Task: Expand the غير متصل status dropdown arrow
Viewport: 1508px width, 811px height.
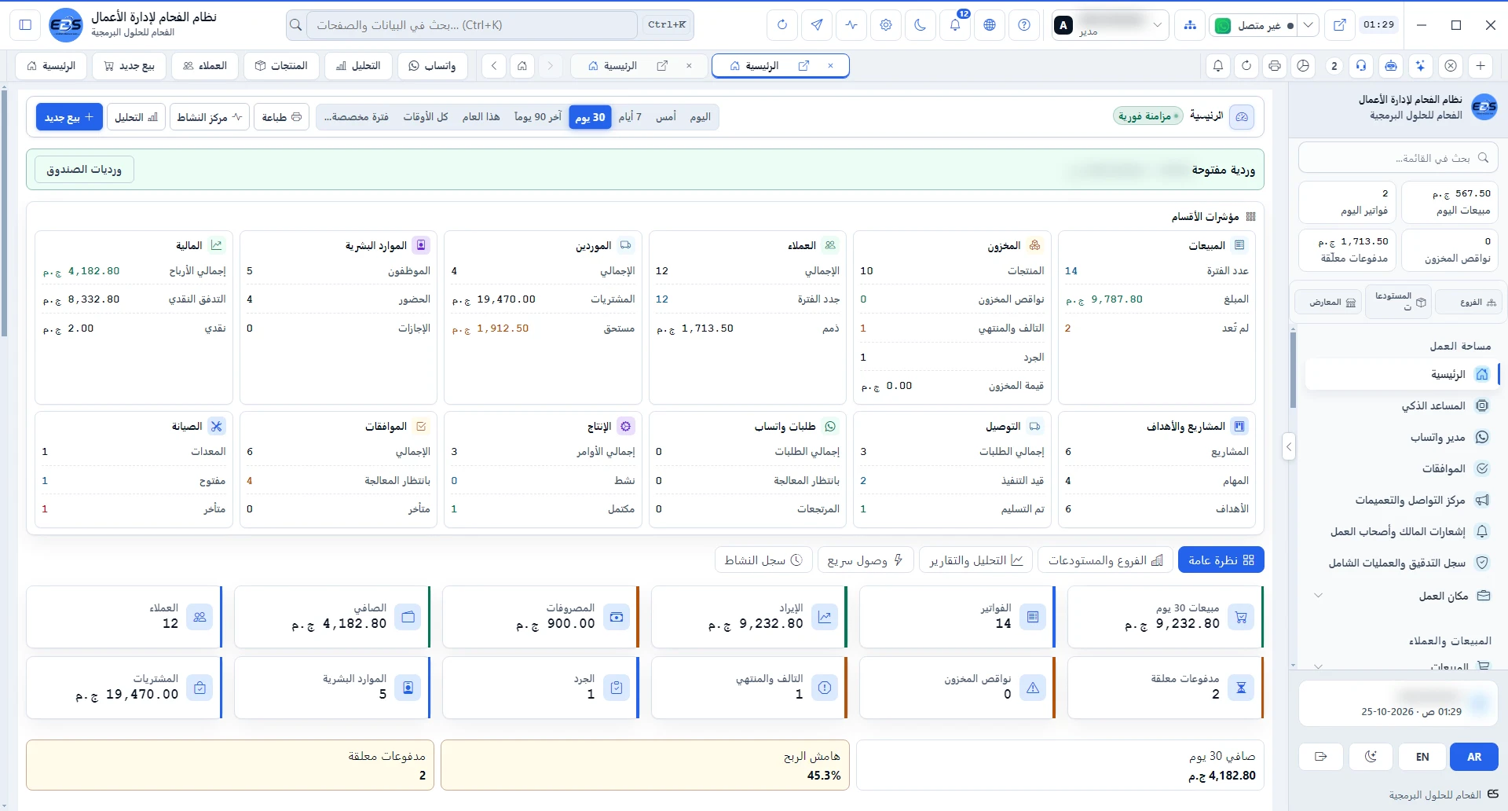Action: click(1309, 25)
